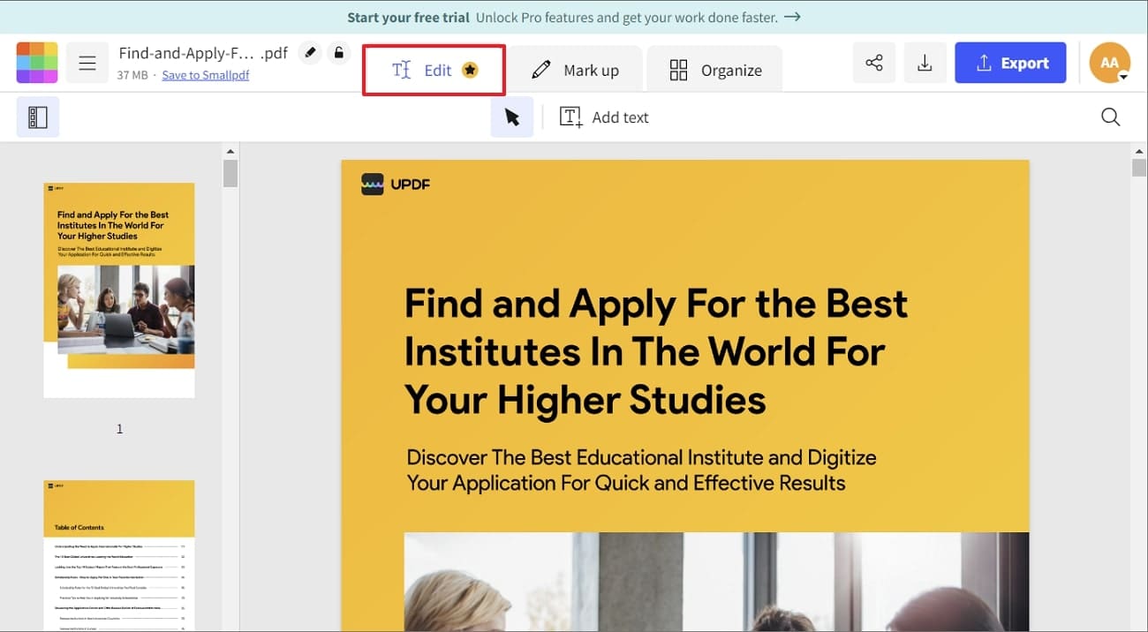1148x632 pixels.
Task: Click the share icon
Action: point(873,63)
